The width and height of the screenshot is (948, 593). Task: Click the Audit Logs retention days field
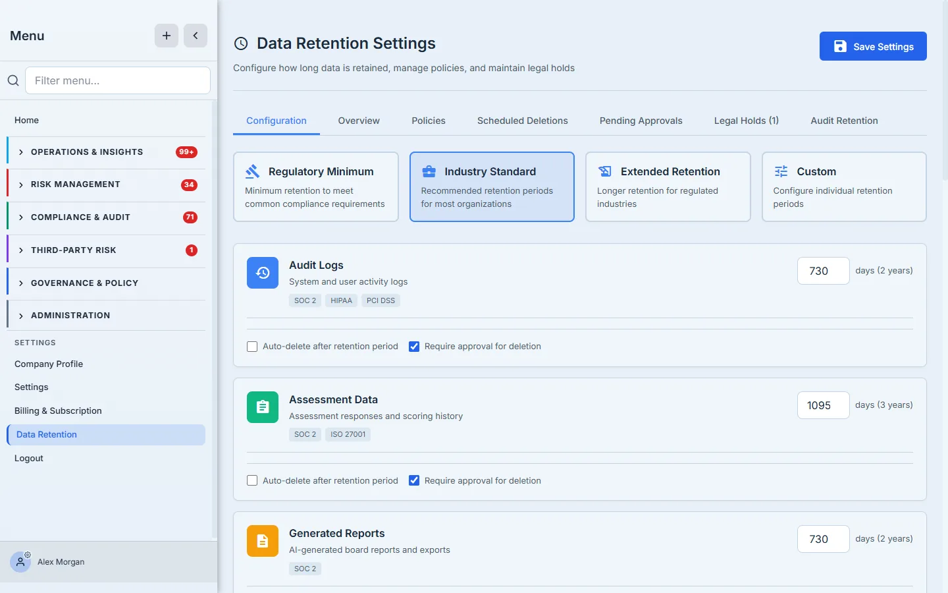coord(824,271)
